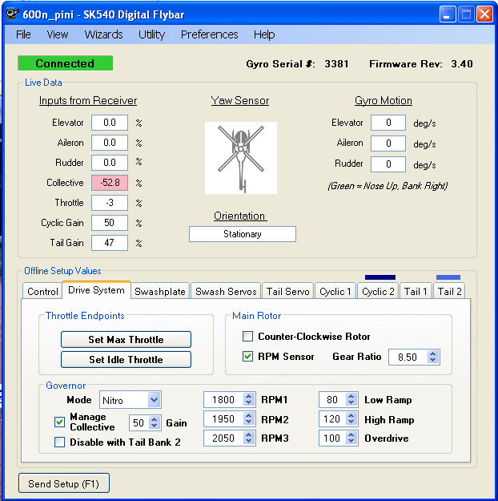Click the app icon in the title bar
The height and width of the screenshot is (501, 498).
pos(12,14)
